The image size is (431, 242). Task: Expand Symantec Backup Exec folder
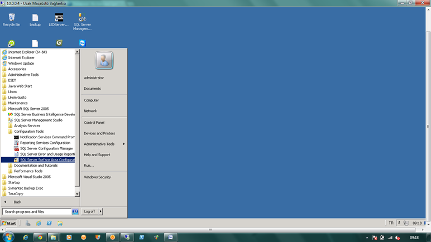(x=25, y=188)
